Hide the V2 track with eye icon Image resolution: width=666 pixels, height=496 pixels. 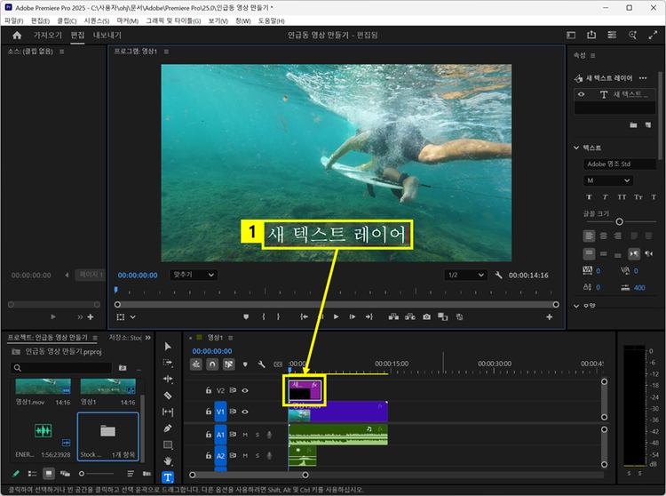(x=245, y=390)
